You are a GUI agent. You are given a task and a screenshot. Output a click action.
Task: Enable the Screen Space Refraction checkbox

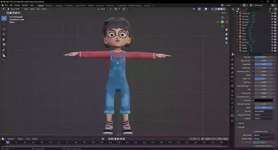tap(254, 146)
